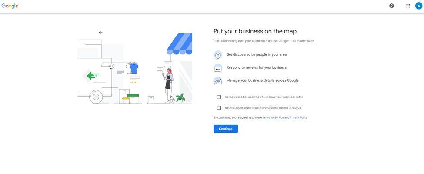Click the business details chart icon
This screenshot has height=174, width=424.
[x=218, y=80]
